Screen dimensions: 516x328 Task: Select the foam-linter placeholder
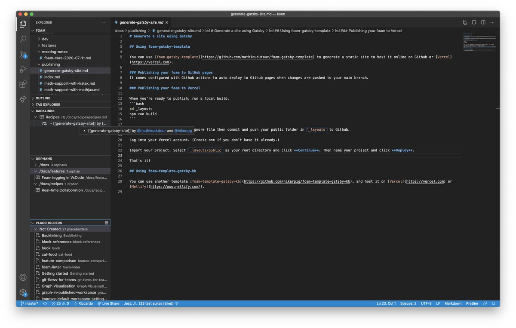[x=70, y=267]
